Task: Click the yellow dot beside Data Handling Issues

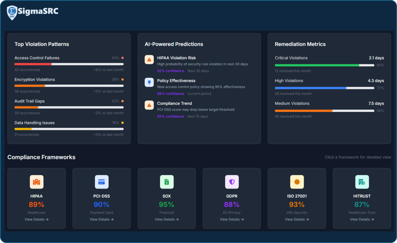Action: click(x=123, y=123)
